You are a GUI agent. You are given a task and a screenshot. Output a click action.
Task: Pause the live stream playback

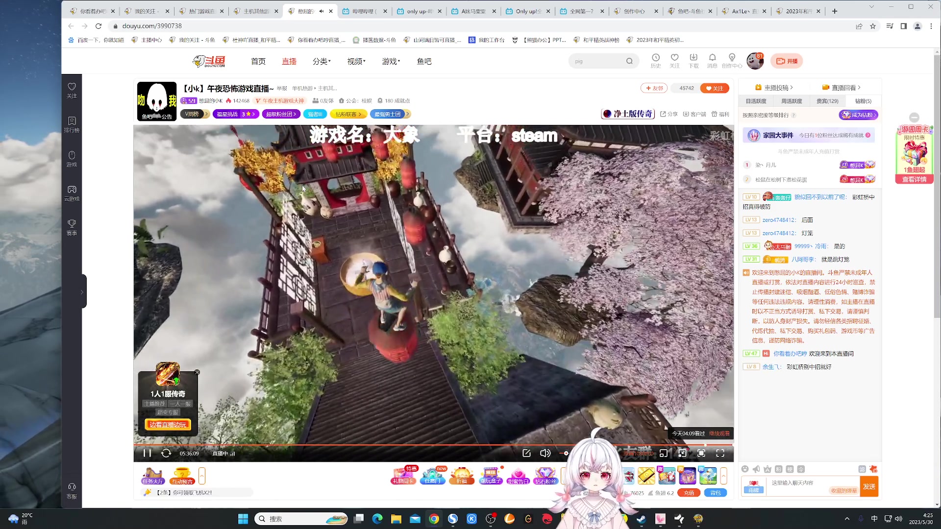tap(146, 453)
